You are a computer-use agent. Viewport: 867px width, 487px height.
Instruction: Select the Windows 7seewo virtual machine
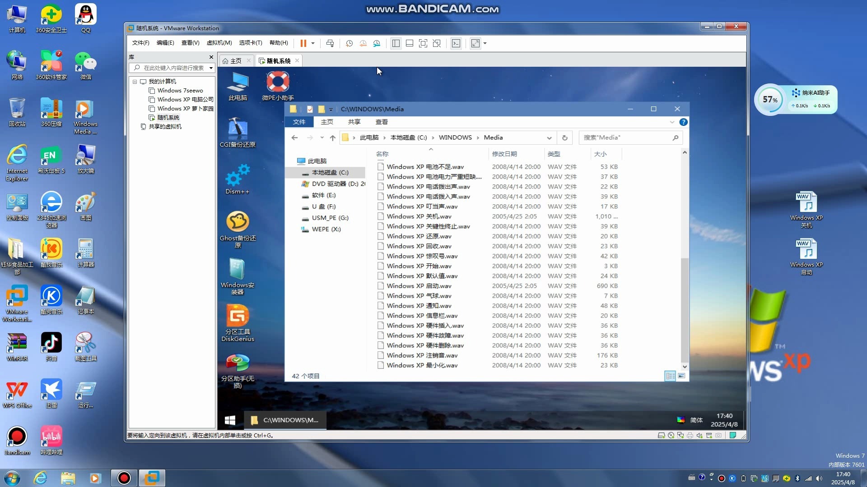click(180, 90)
